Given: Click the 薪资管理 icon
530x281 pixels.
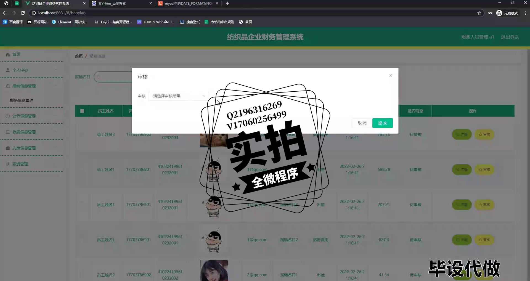Looking at the screenshot, I should click(8, 164).
